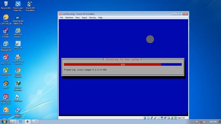Select the Corel CONNECT desktop icon
Viewport: 221px width, 124px height.
click(6, 33)
